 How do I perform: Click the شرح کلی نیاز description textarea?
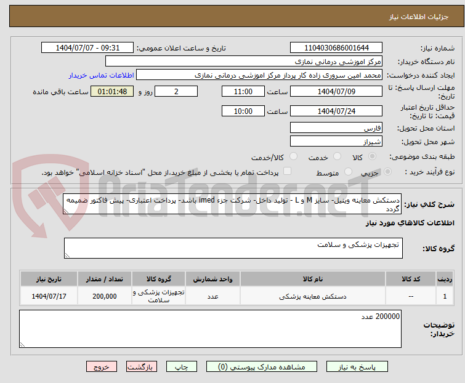[x=232, y=204]
